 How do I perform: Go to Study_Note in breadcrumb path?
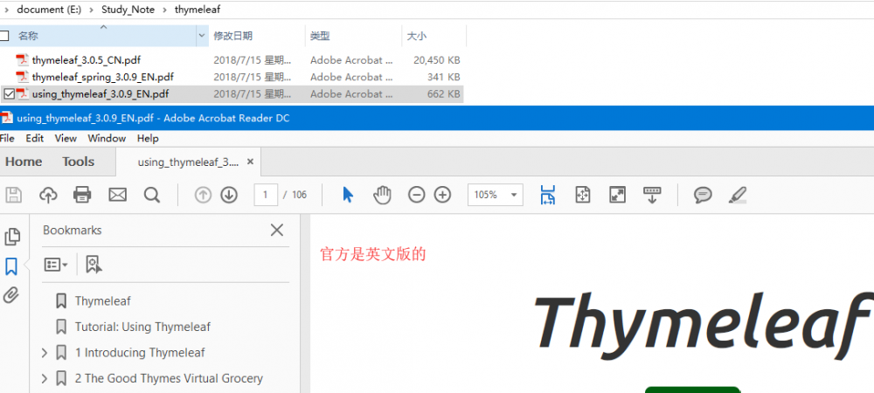click(x=128, y=10)
